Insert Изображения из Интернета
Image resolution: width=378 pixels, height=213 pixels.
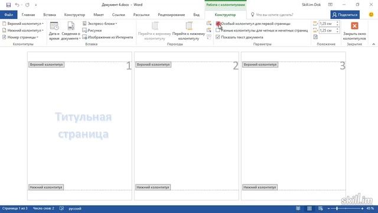coord(107,37)
